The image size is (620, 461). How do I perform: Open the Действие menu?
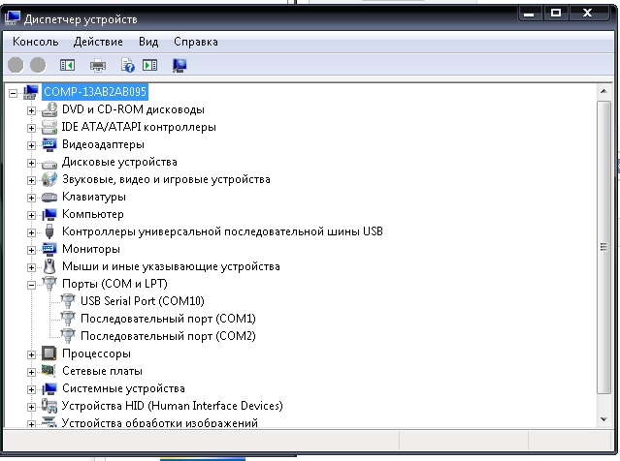pyautogui.click(x=98, y=42)
